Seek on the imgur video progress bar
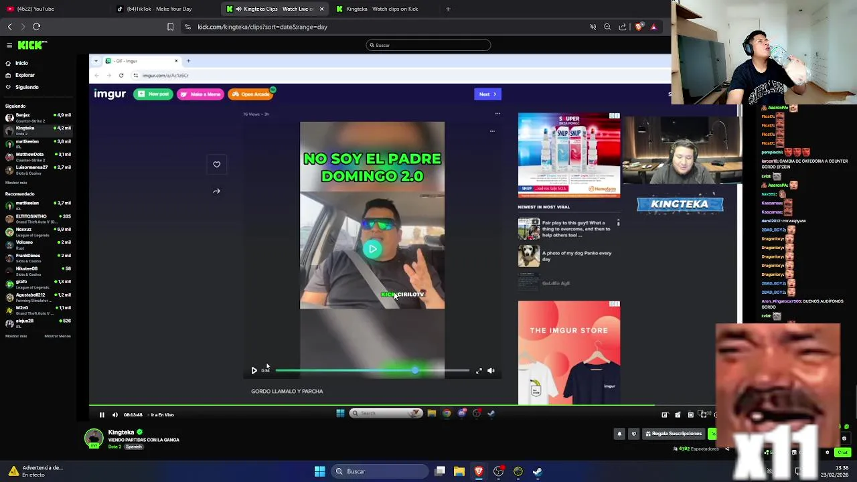 (372, 370)
